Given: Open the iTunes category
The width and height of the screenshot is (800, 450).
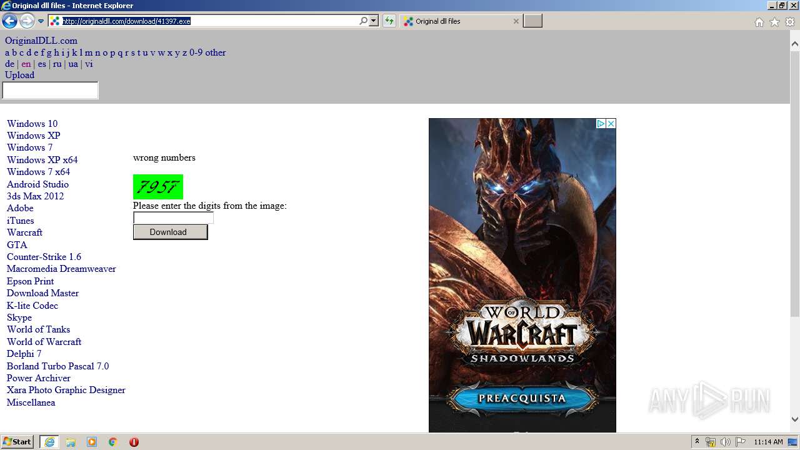Looking at the screenshot, I should click(x=21, y=221).
